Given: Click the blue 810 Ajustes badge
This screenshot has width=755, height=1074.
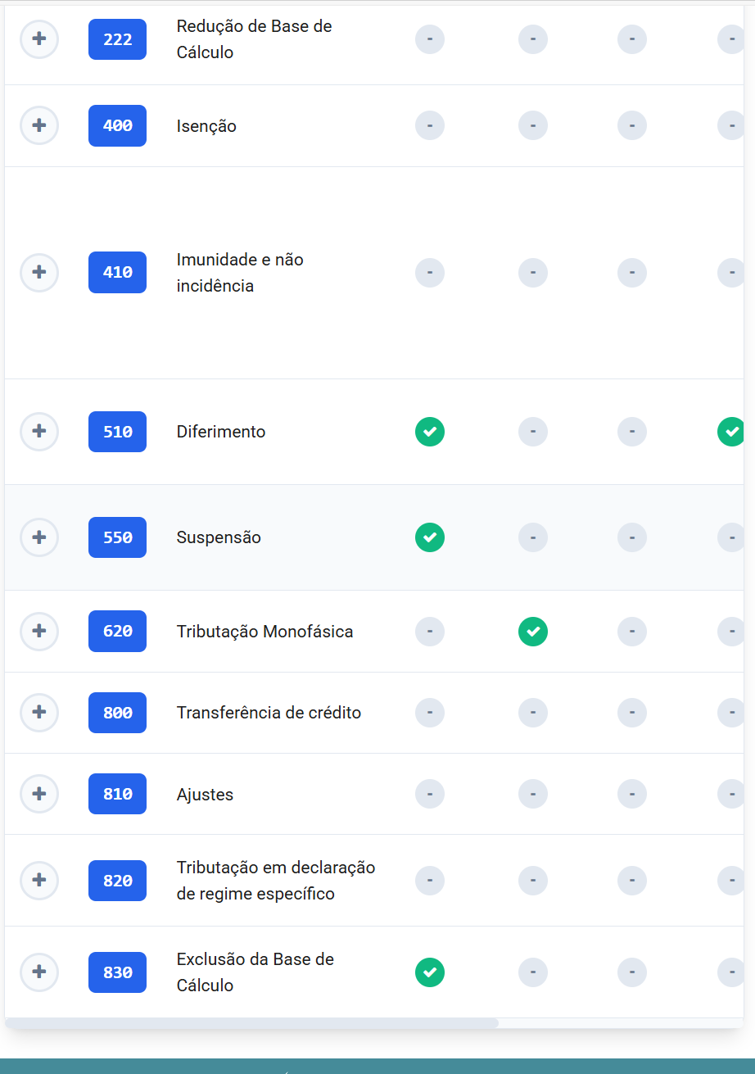Looking at the screenshot, I should (117, 794).
